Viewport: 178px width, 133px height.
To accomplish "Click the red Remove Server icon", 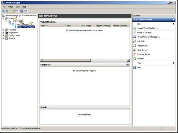I will tap(135, 54).
